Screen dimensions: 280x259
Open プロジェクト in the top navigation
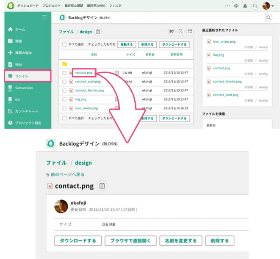[x=51, y=6]
